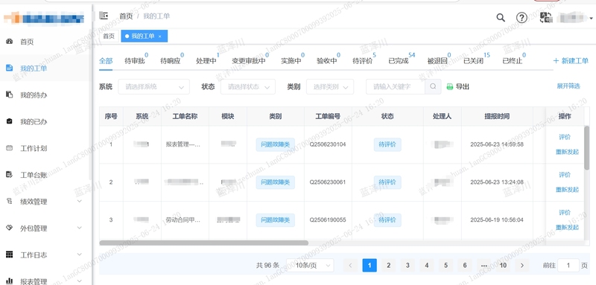Click the icon beside 绩效管理
Image resolution: width=596 pixels, height=285 pixels.
coord(10,202)
